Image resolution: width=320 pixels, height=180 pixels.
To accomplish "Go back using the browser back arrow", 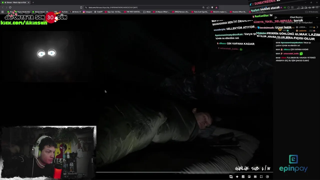I will point(3,7).
